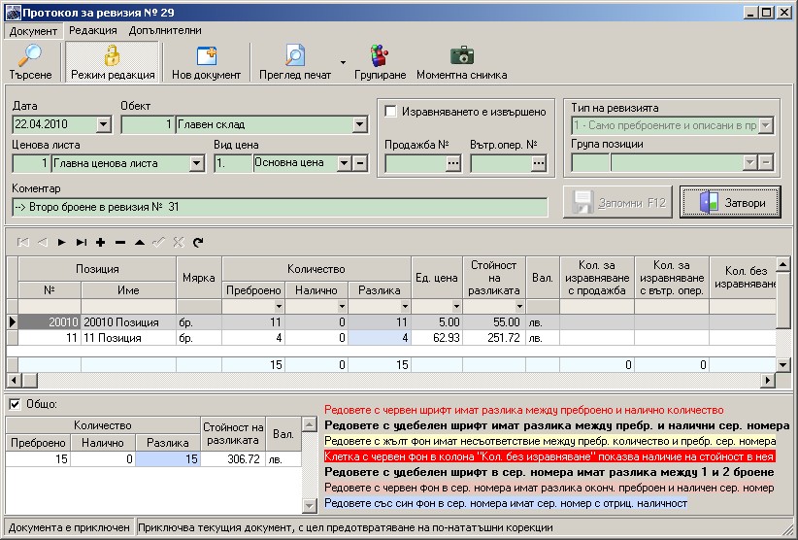798x540 pixels.
Task: Click the Търсене magnifier icon
Action: coord(30,55)
